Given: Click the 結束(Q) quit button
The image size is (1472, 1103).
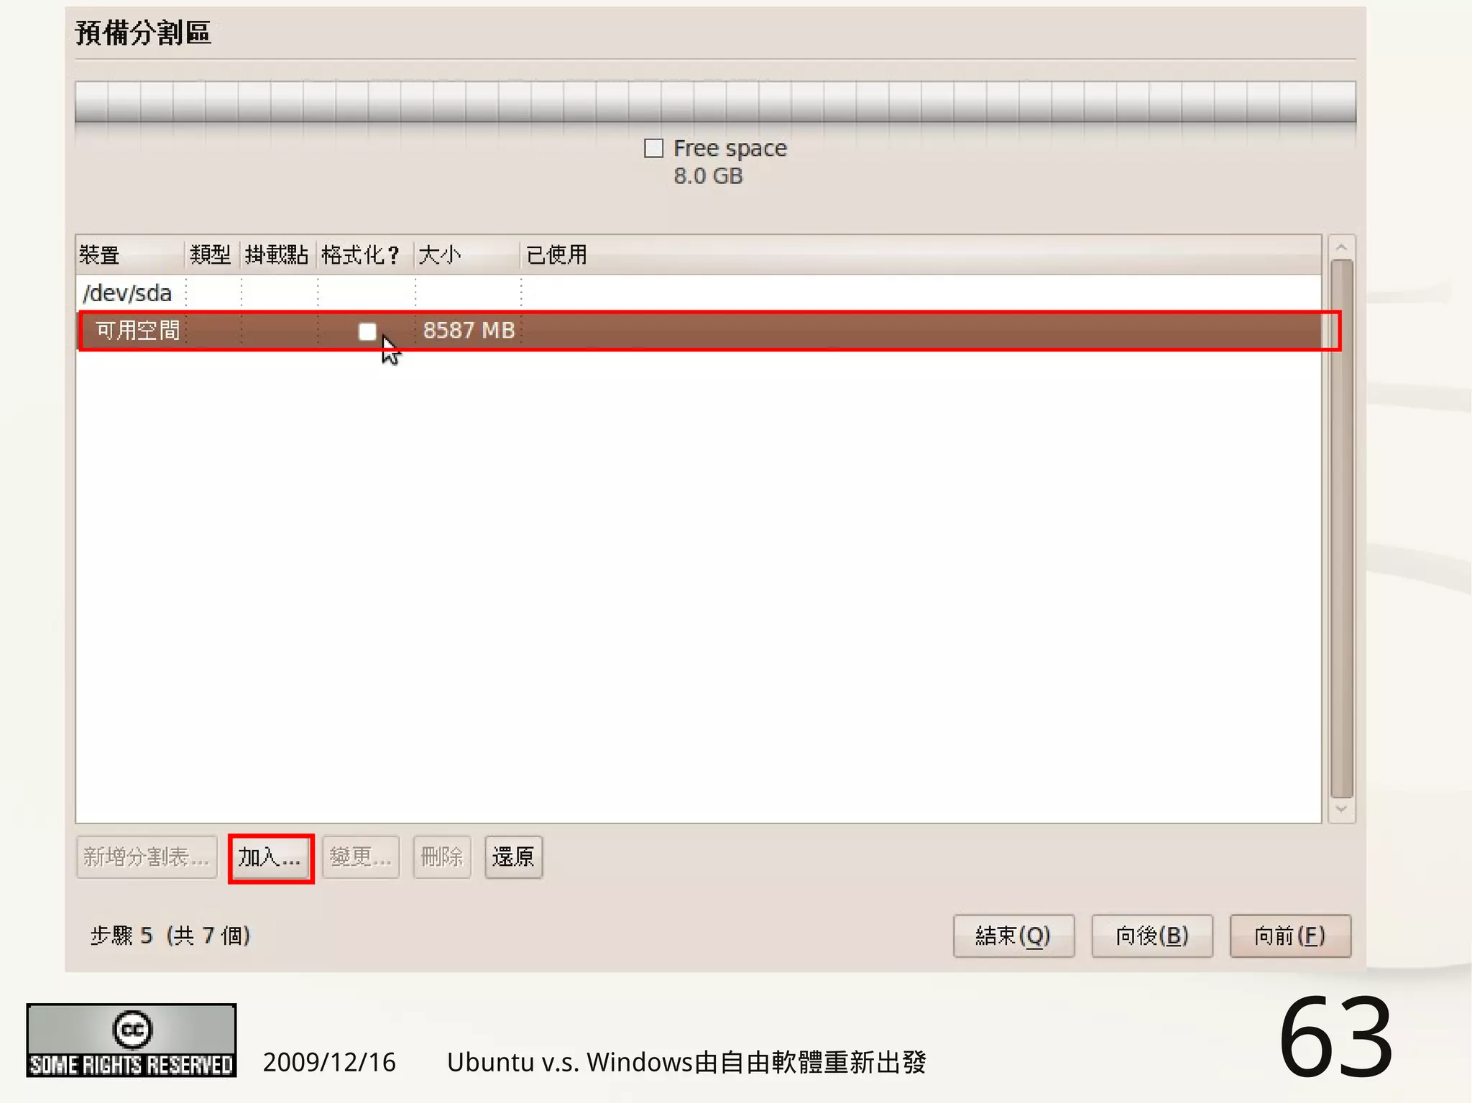Looking at the screenshot, I should 1013,936.
